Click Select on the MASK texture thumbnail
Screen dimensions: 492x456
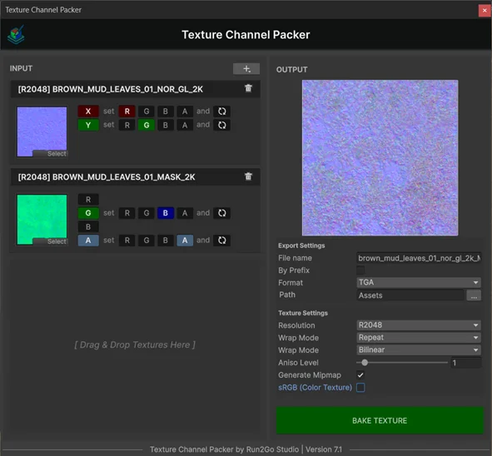(x=50, y=241)
